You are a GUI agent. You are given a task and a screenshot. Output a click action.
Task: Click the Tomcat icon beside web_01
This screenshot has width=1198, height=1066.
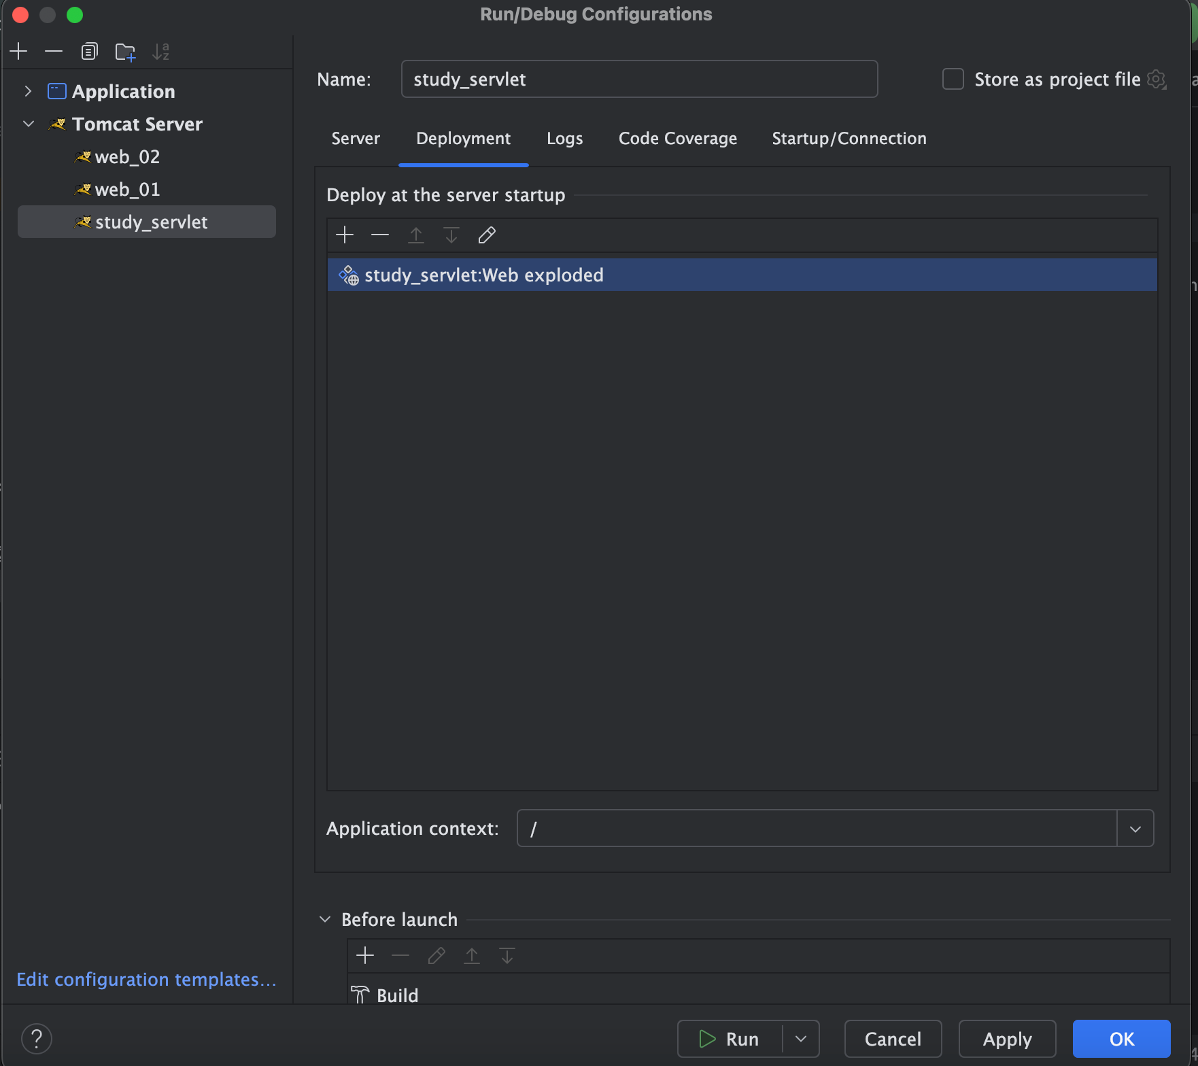click(x=83, y=190)
